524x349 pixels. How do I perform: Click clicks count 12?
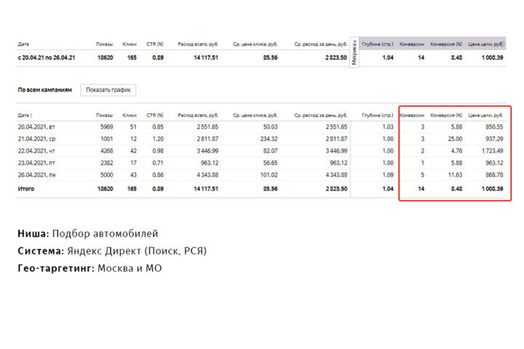(x=133, y=139)
